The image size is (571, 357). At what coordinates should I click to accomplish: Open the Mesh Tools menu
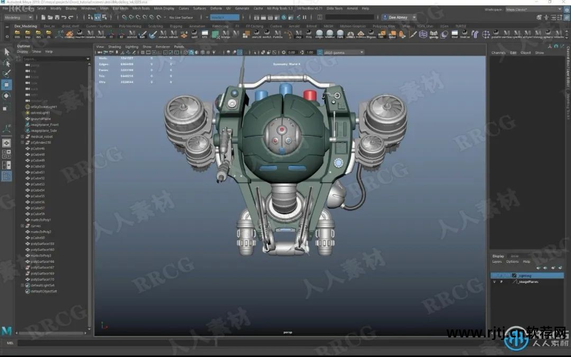pyautogui.click(x=141, y=8)
